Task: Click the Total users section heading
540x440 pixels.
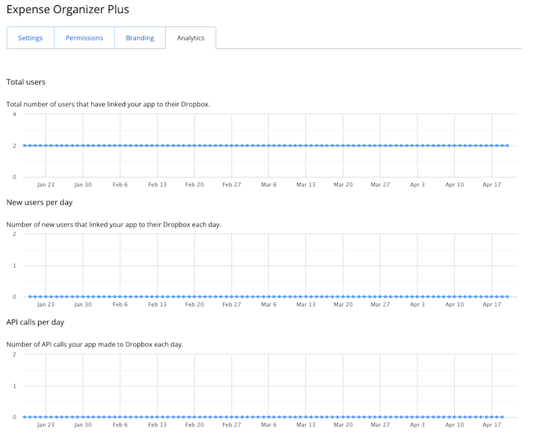Action: (26, 82)
